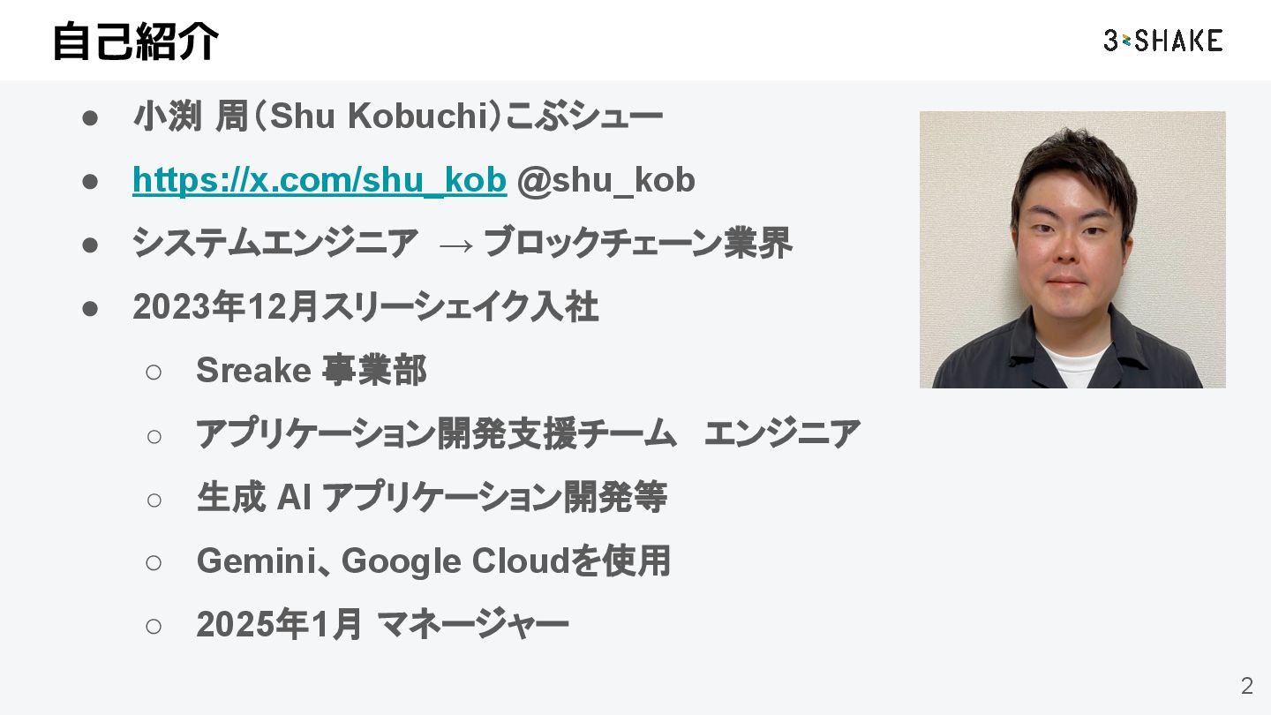The height and width of the screenshot is (715, 1271).
Task: Open the https://x.com/shu_kob link
Action: pos(319,180)
